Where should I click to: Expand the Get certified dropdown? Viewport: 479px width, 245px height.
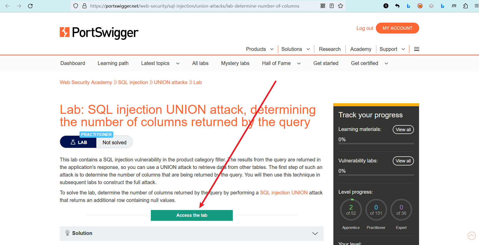(369, 63)
